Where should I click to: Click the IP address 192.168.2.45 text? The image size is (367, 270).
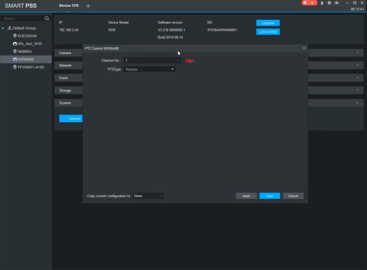tap(69, 30)
